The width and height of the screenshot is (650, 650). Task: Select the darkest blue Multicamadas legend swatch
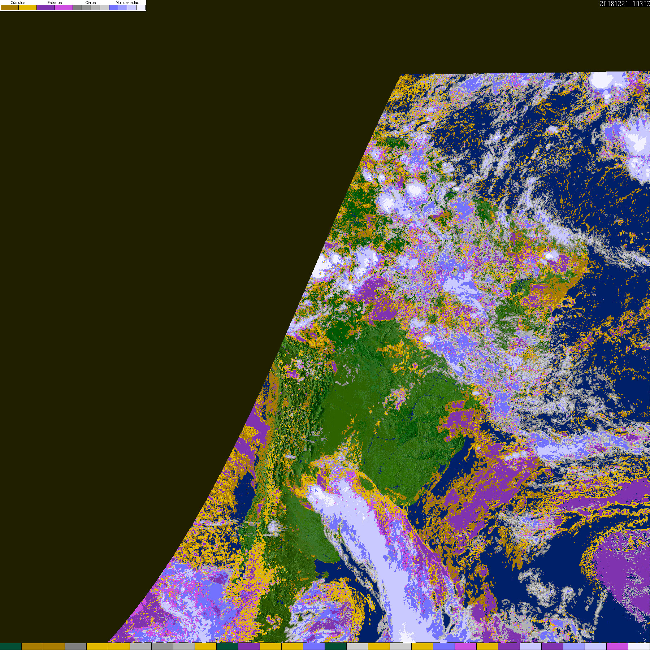(x=113, y=7)
